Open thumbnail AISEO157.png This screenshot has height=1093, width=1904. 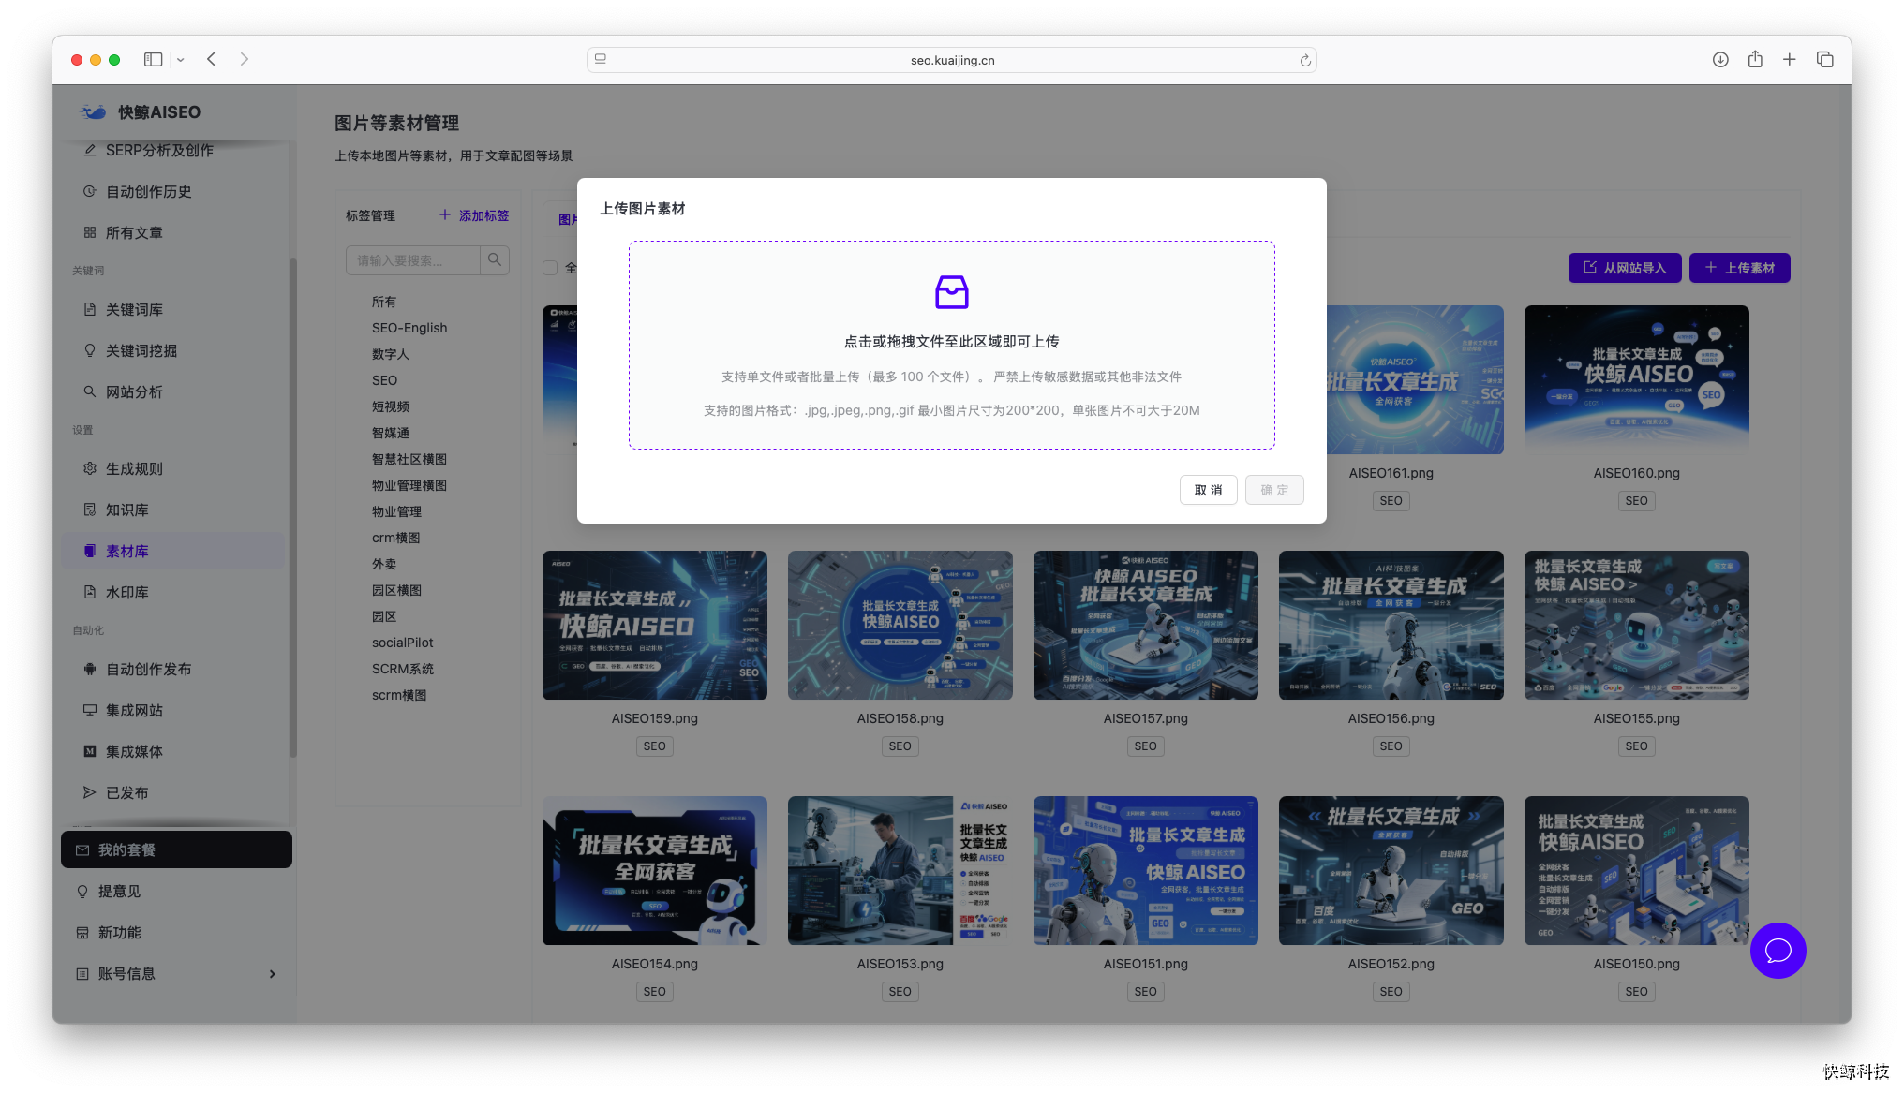point(1146,625)
